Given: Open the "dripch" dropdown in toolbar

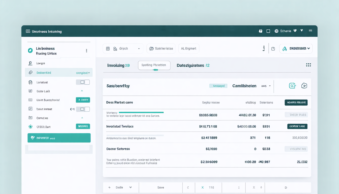Looking at the screenshot, I should click(123, 48).
